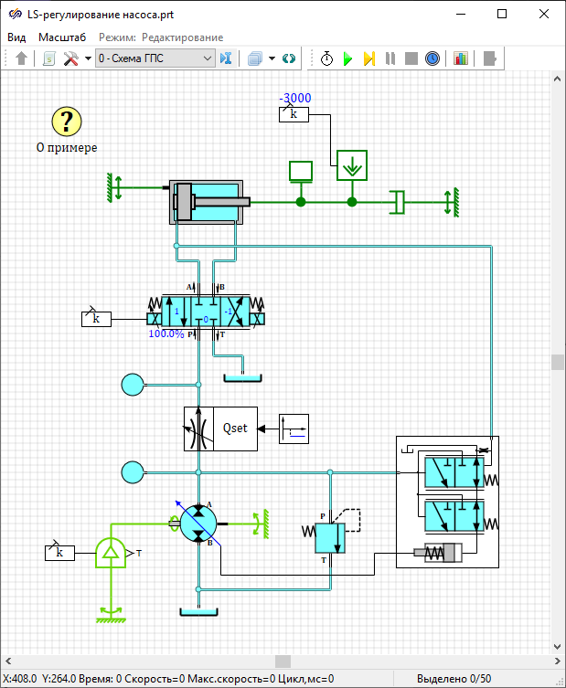Screen dimensions: 566x688
Task: Open the '0 - Схема ГПС' dropdown
Action: pyautogui.click(x=155, y=58)
